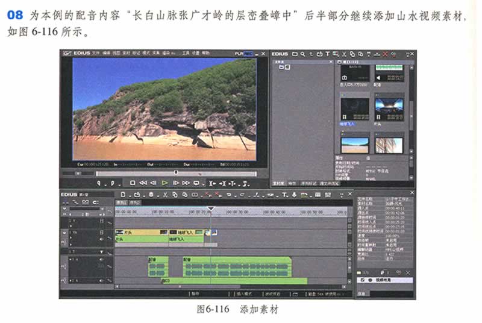Screen dimensions: 482x323
Task: Select the 片头 clip on video track
Action: click(x=142, y=233)
